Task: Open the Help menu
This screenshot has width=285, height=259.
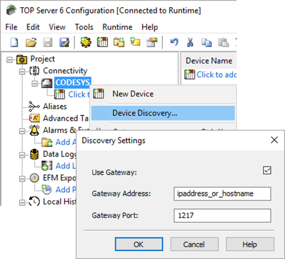Action: [150, 27]
